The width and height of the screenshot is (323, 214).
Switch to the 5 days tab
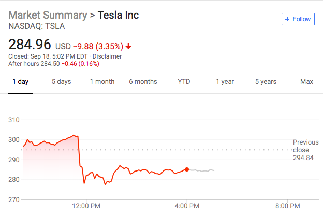tap(61, 81)
